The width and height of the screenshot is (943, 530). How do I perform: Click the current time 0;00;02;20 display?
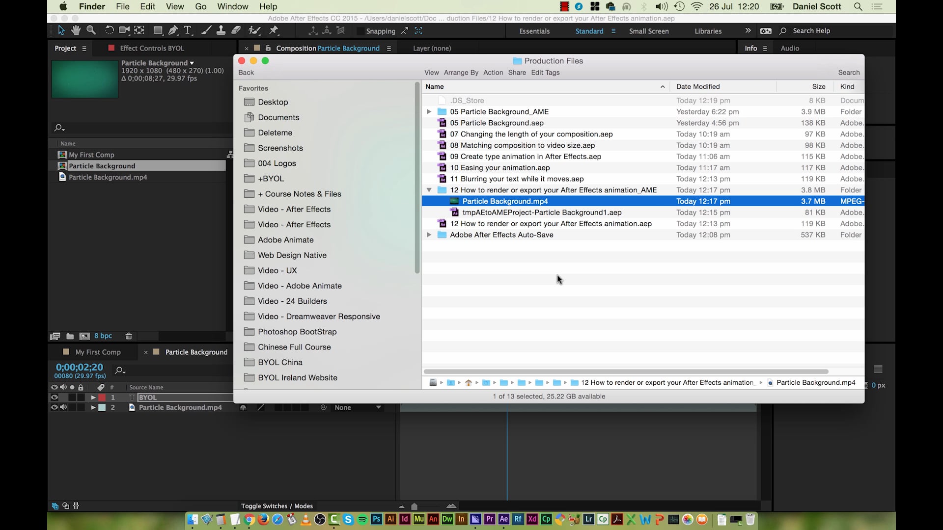click(80, 367)
